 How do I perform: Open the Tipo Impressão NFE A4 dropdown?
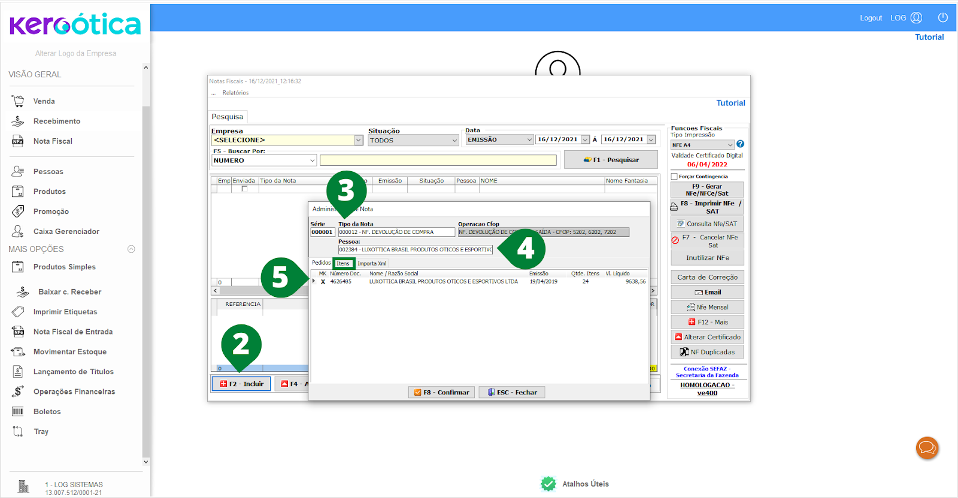(730, 145)
